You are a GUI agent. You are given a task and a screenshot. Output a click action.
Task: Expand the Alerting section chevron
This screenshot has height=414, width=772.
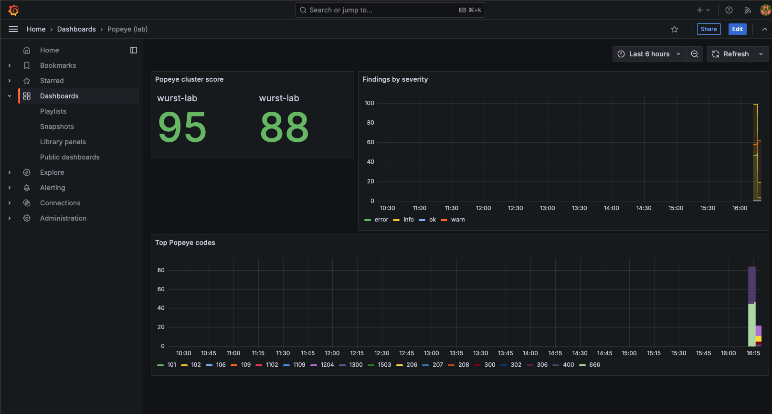coord(10,188)
